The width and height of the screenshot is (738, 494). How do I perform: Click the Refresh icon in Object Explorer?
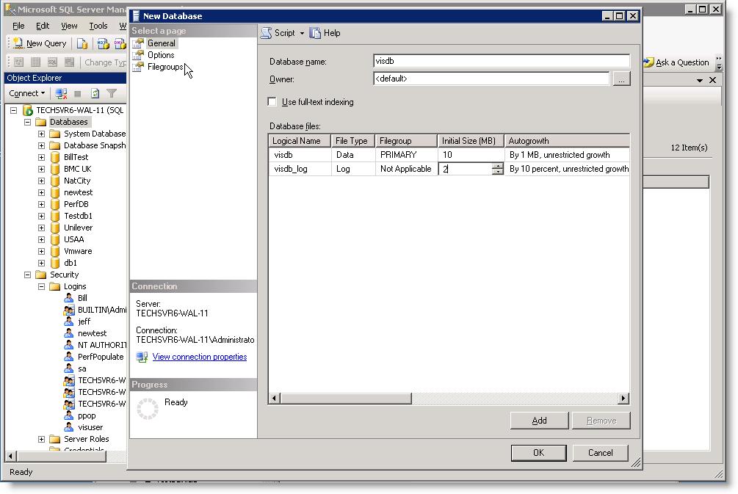(95, 93)
